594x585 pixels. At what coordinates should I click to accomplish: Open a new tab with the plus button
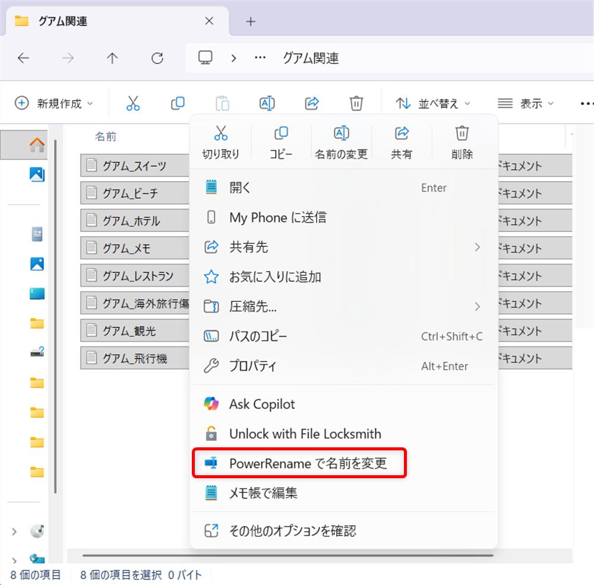250,21
